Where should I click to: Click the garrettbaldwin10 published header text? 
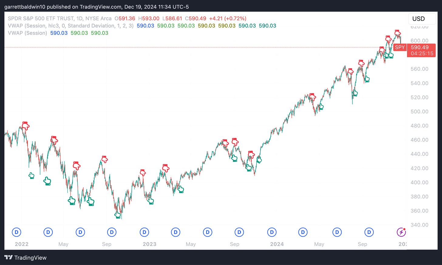97,7
